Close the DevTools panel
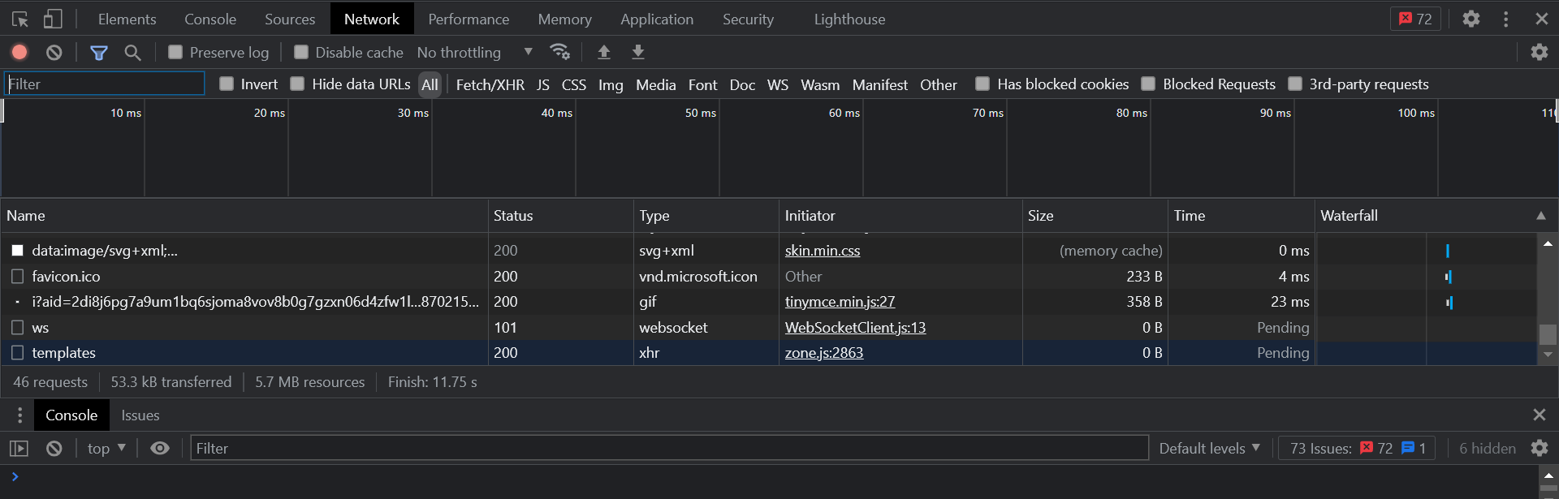 1541,19
